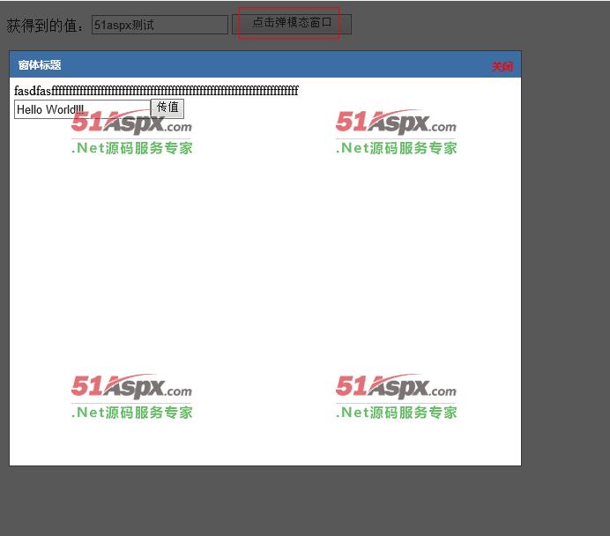Focus the Hello World!!! text field
This screenshot has height=536, width=610.
click(x=83, y=109)
